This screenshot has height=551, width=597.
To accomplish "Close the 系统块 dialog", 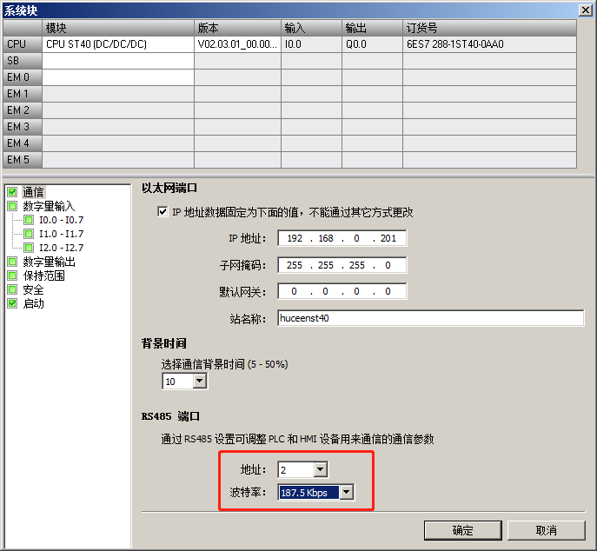I will coord(585,10).
